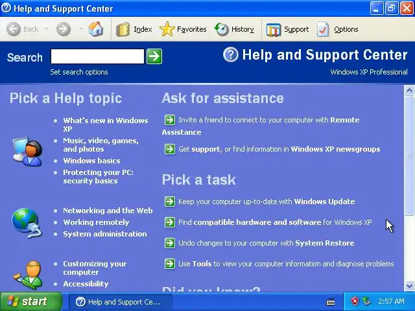Screen dimensions: 415x311
Task: Open Tools computer information link
Action: (286, 264)
